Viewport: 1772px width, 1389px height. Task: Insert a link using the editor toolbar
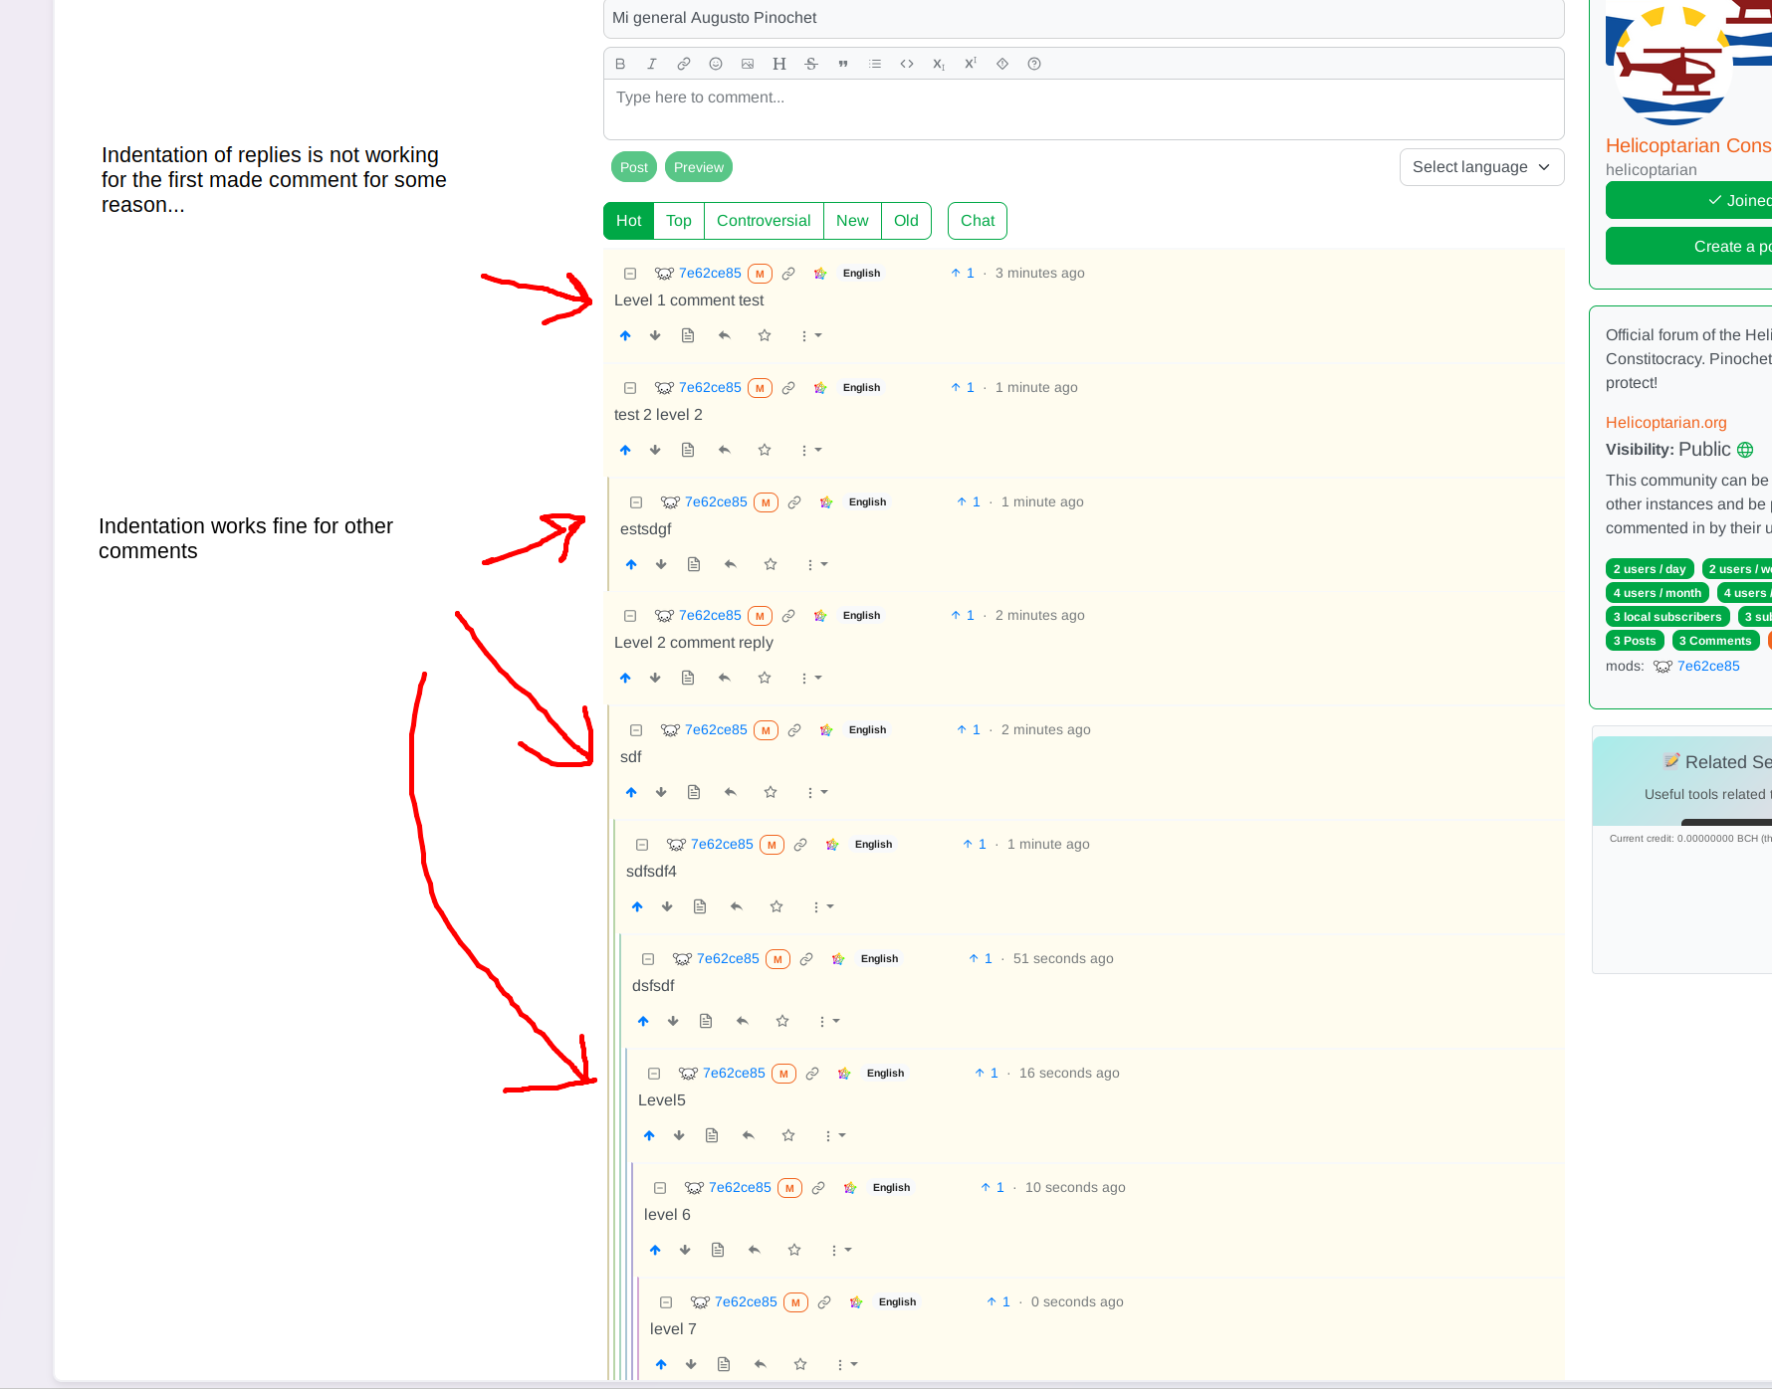(x=684, y=64)
